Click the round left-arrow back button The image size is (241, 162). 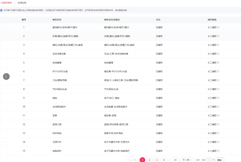pyautogui.click(x=6, y=76)
